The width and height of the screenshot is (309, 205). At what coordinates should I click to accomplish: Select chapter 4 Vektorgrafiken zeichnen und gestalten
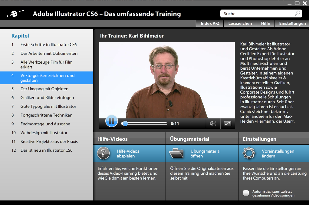[x=47, y=78]
